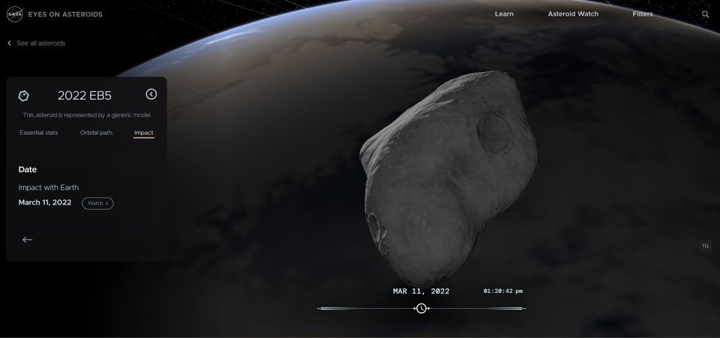The width and height of the screenshot is (720, 338).
Task: Open the Learn menu
Action: click(504, 14)
